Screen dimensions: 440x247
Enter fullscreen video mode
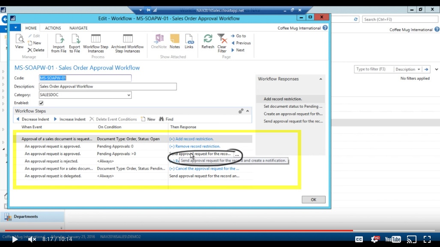pyautogui.click(x=427, y=239)
